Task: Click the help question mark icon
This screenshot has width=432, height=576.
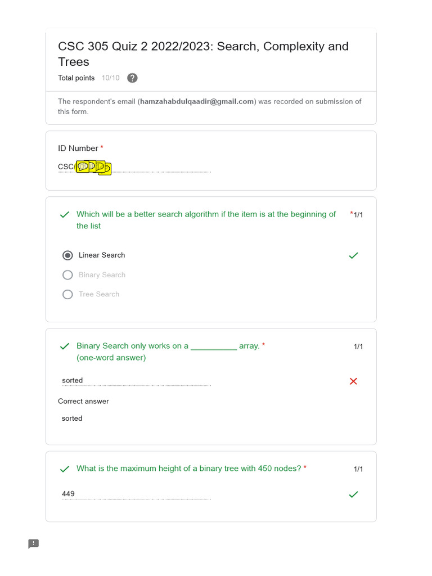Action: 132,78
